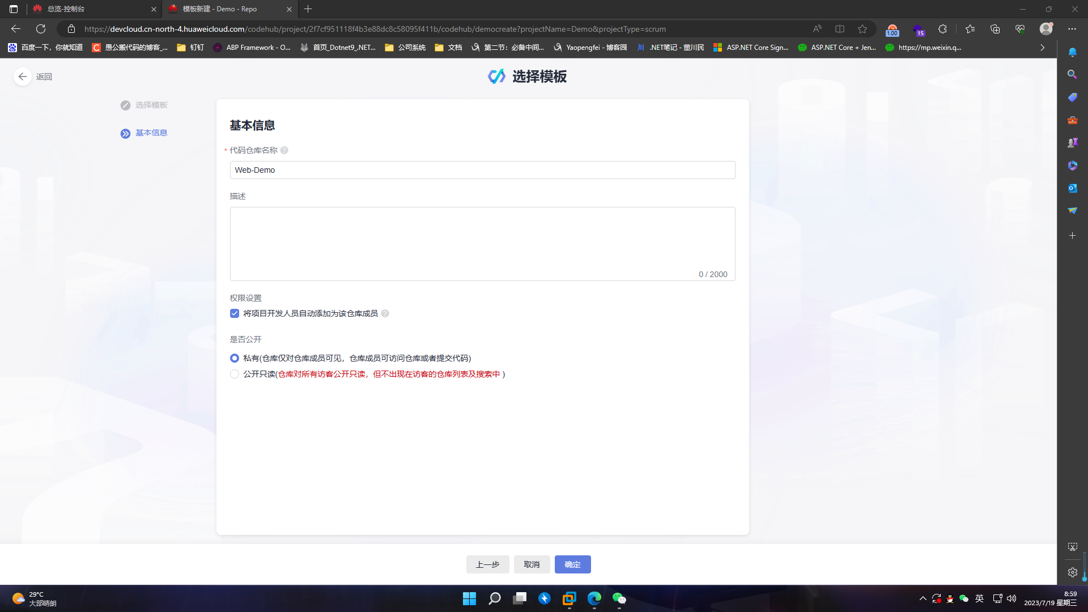The image size is (1088, 612).
Task: Click the back arrow next to 返回
Action: click(23, 76)
